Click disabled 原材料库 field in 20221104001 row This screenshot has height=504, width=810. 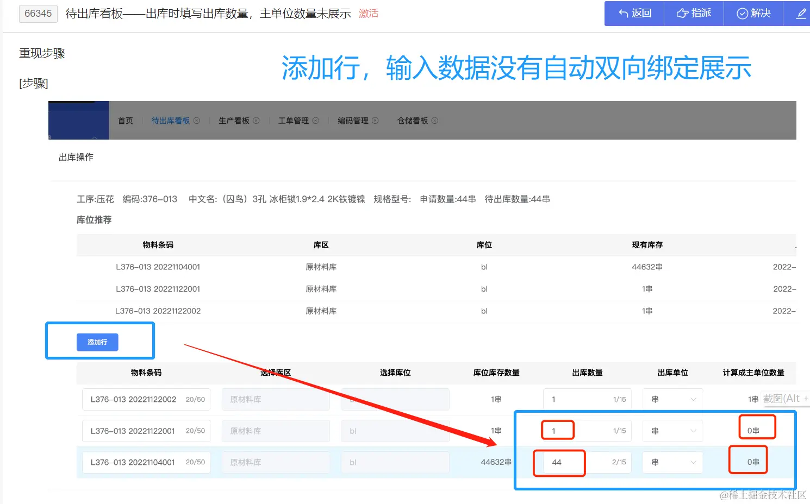coord(276,462)
